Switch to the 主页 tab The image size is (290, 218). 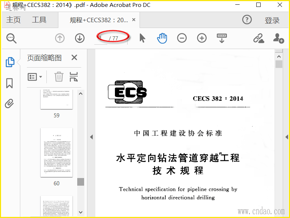click(13, 20)
